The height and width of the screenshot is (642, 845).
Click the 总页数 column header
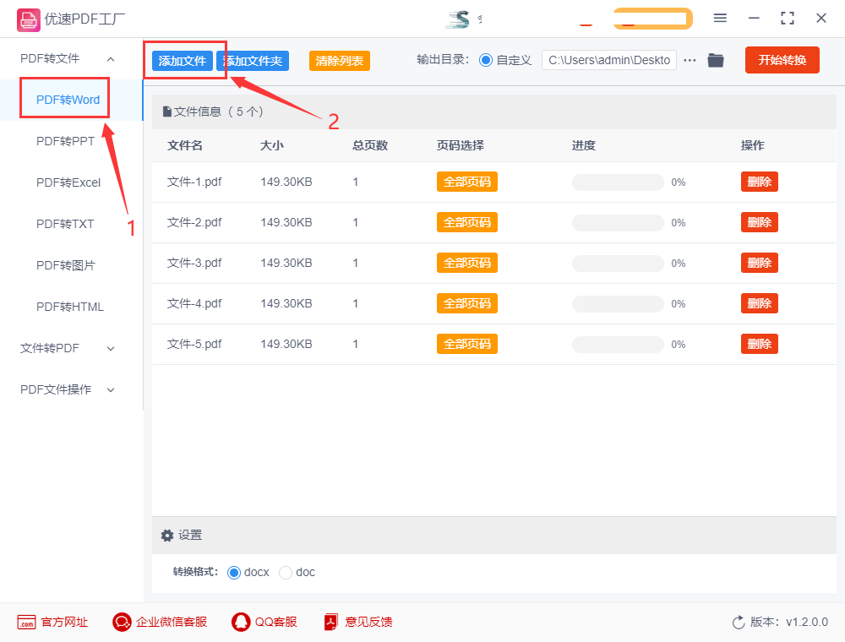370,145
